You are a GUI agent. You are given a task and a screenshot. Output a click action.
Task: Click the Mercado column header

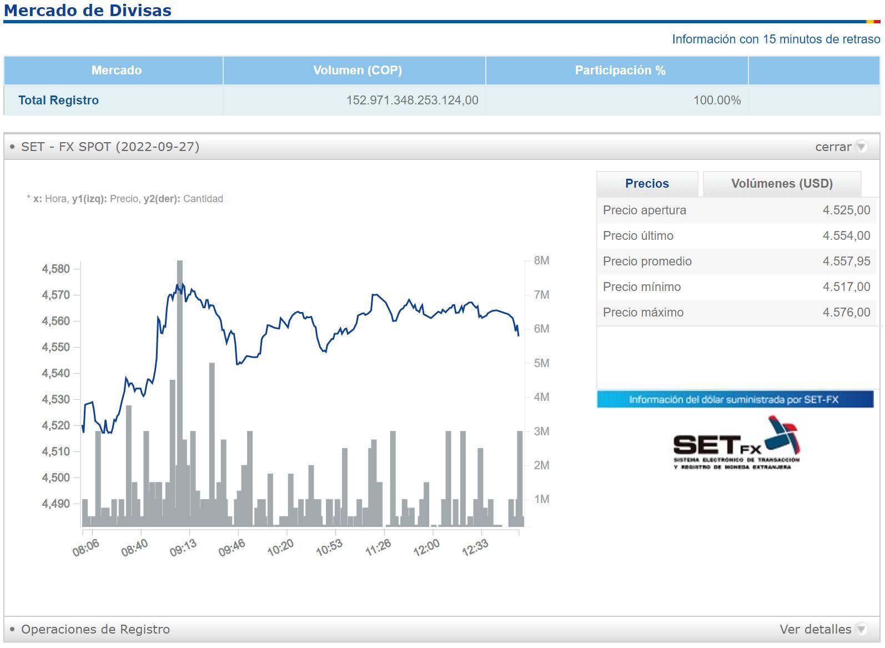(x=116, y=71)
